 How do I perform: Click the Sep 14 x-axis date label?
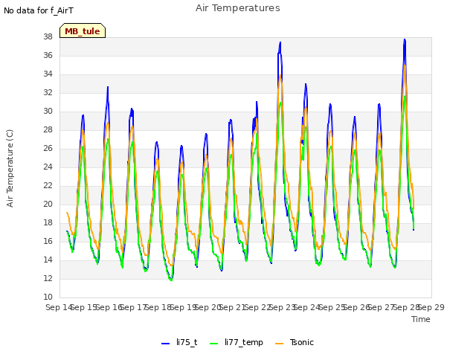[x=59, y=307]
